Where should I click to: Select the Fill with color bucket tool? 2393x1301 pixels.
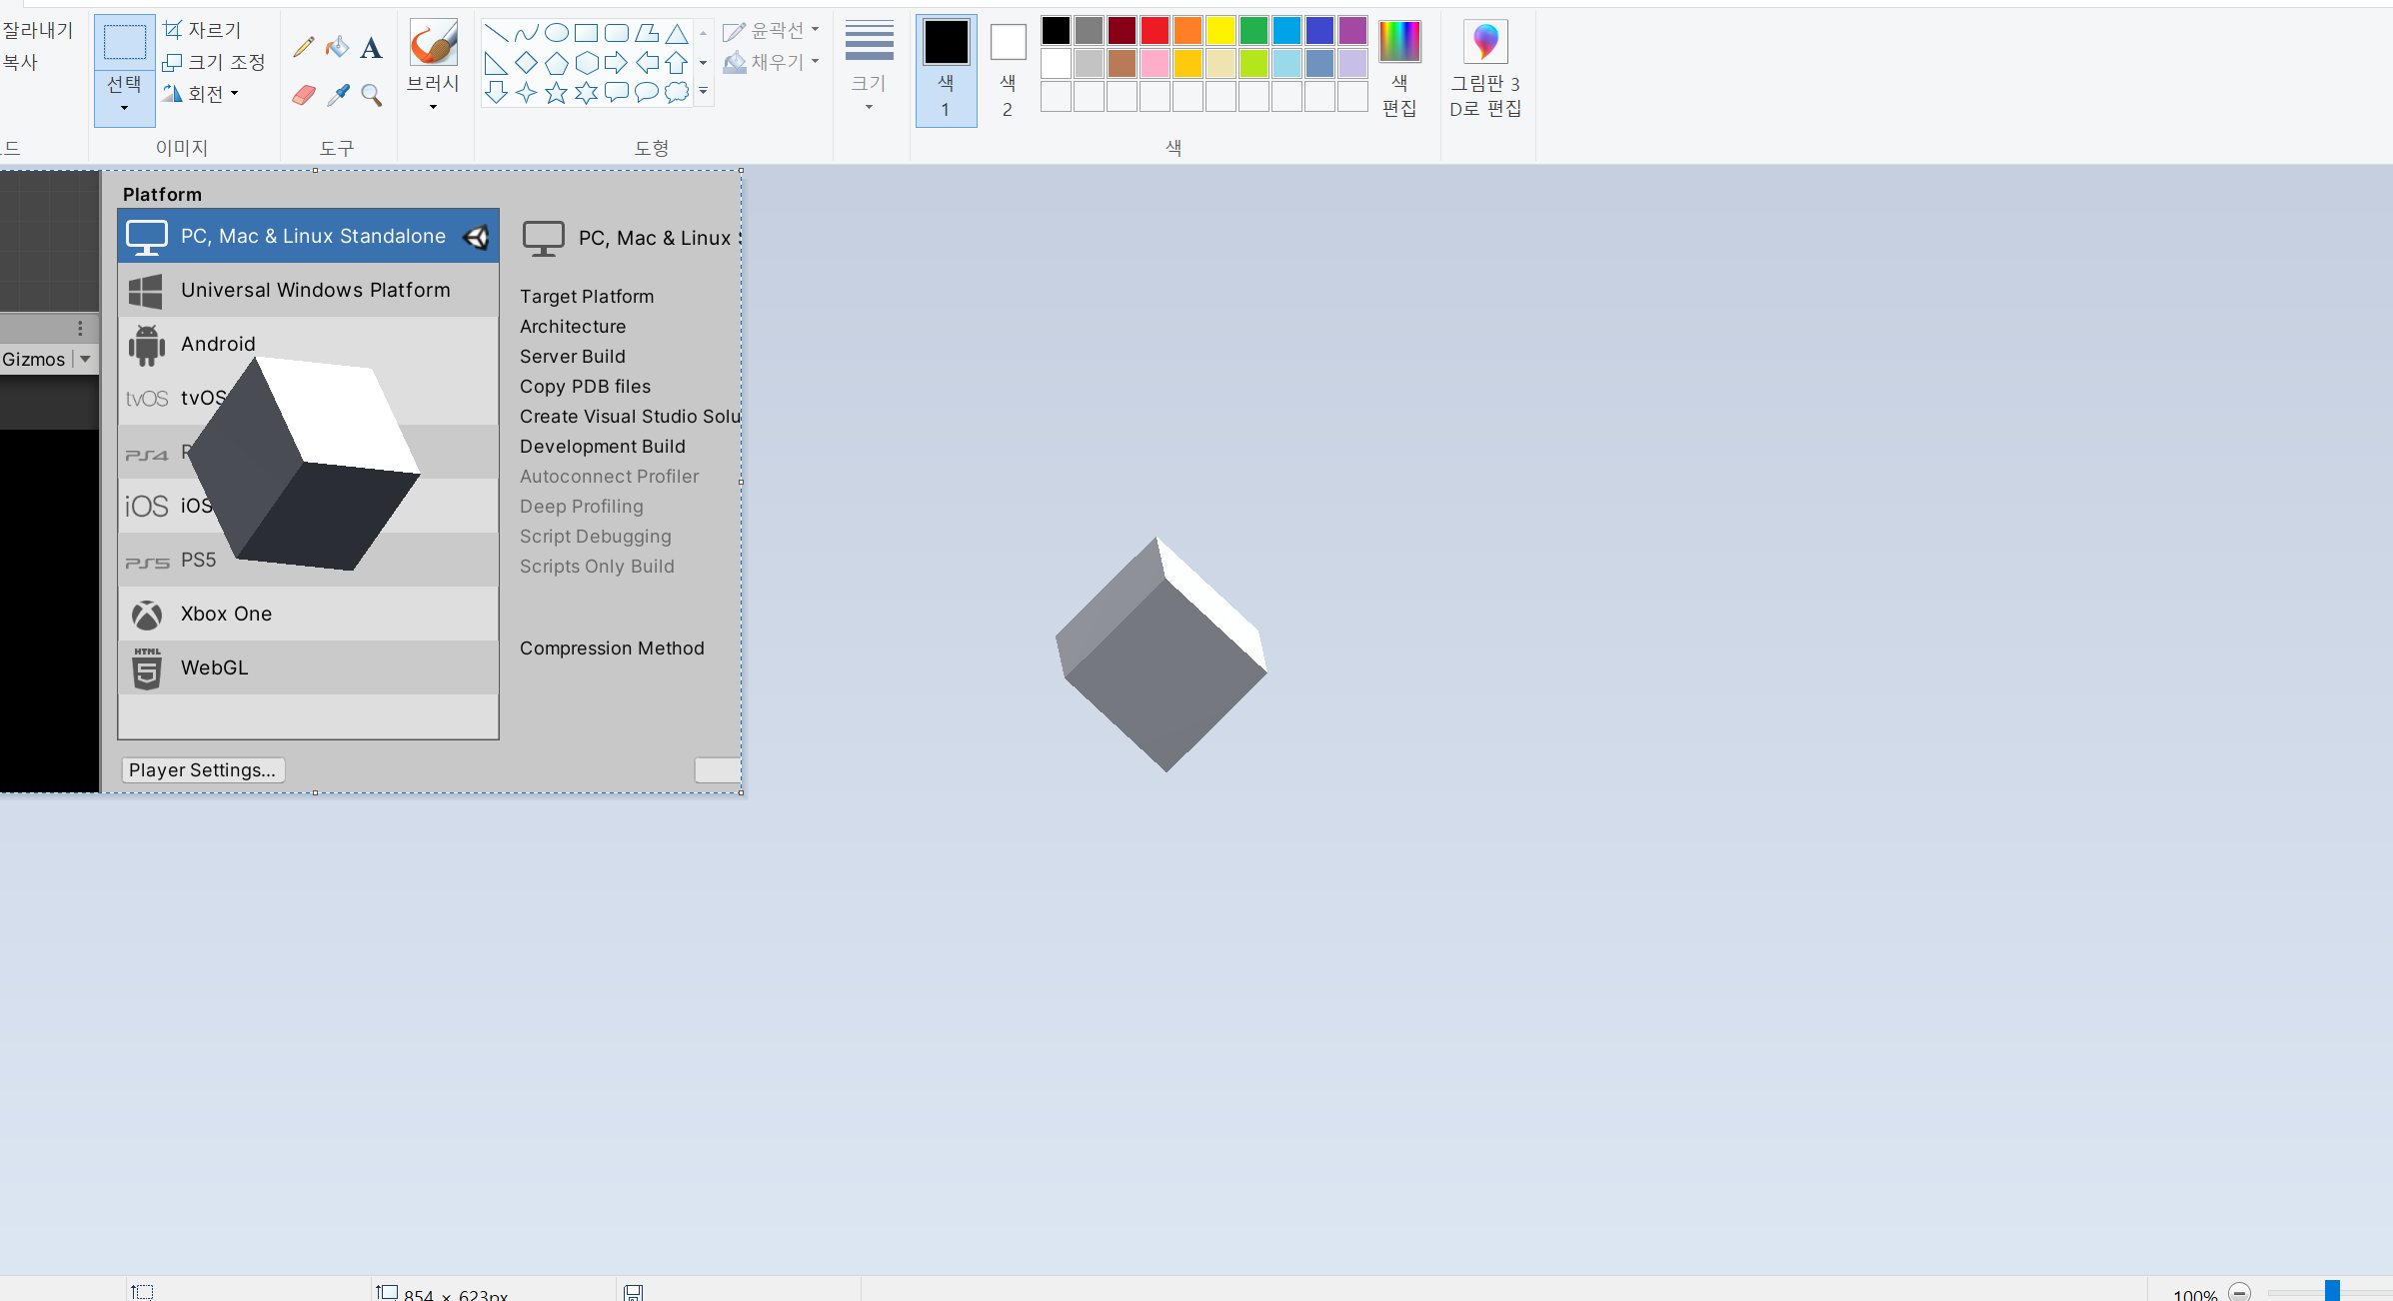pos(338,47)
